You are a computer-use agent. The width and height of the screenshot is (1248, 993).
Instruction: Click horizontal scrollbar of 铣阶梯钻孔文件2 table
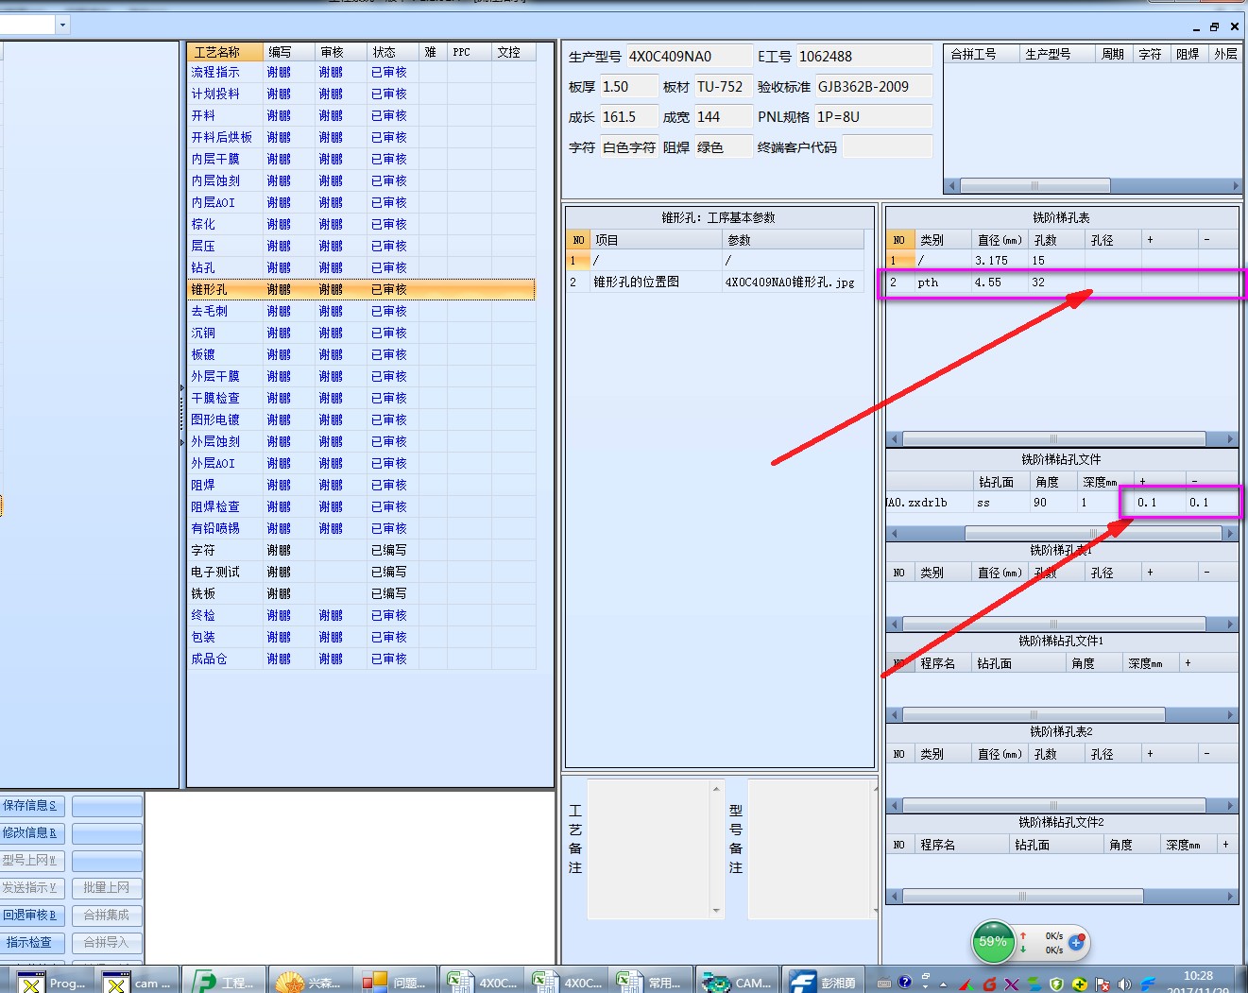[x=1022, y=896]
